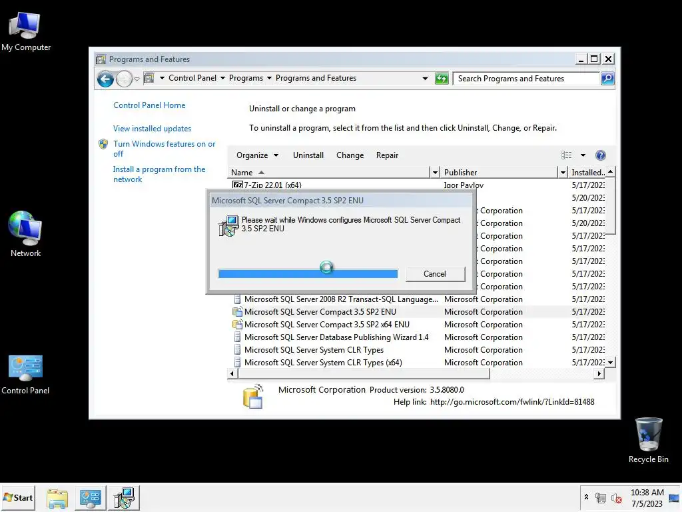Show hidden system tray icons

click(586, 497)
